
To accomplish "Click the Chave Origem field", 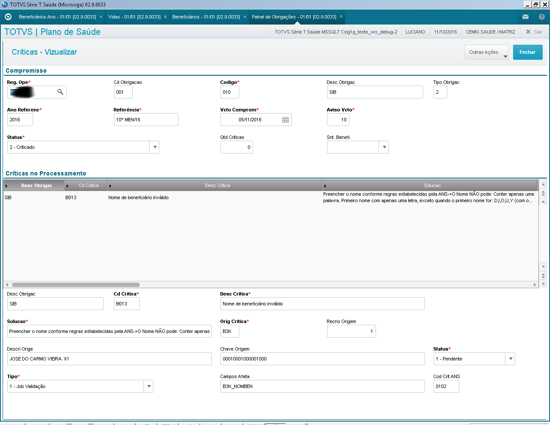I will (323, 359).
